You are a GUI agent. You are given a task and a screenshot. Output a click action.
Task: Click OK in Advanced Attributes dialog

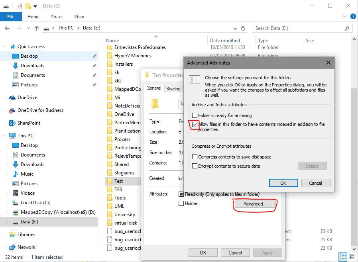click(283, 183)
